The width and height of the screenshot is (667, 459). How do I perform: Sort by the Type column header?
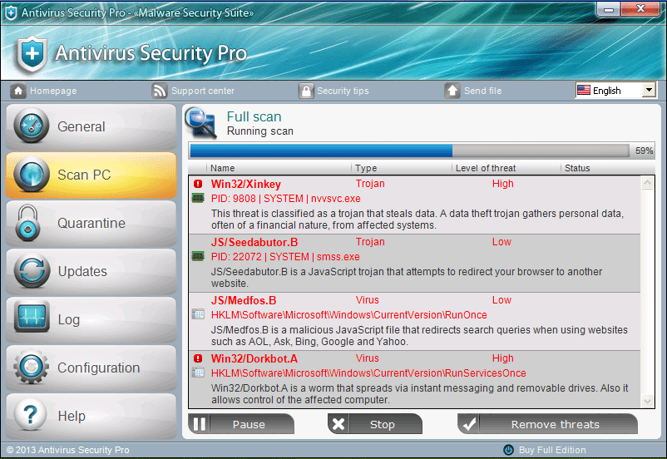(366, 168)
